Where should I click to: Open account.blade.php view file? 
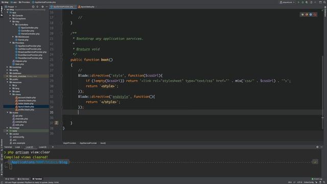(25, 98)
